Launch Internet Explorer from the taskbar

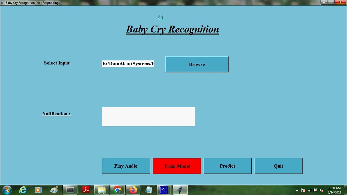[x=23, y=190]
